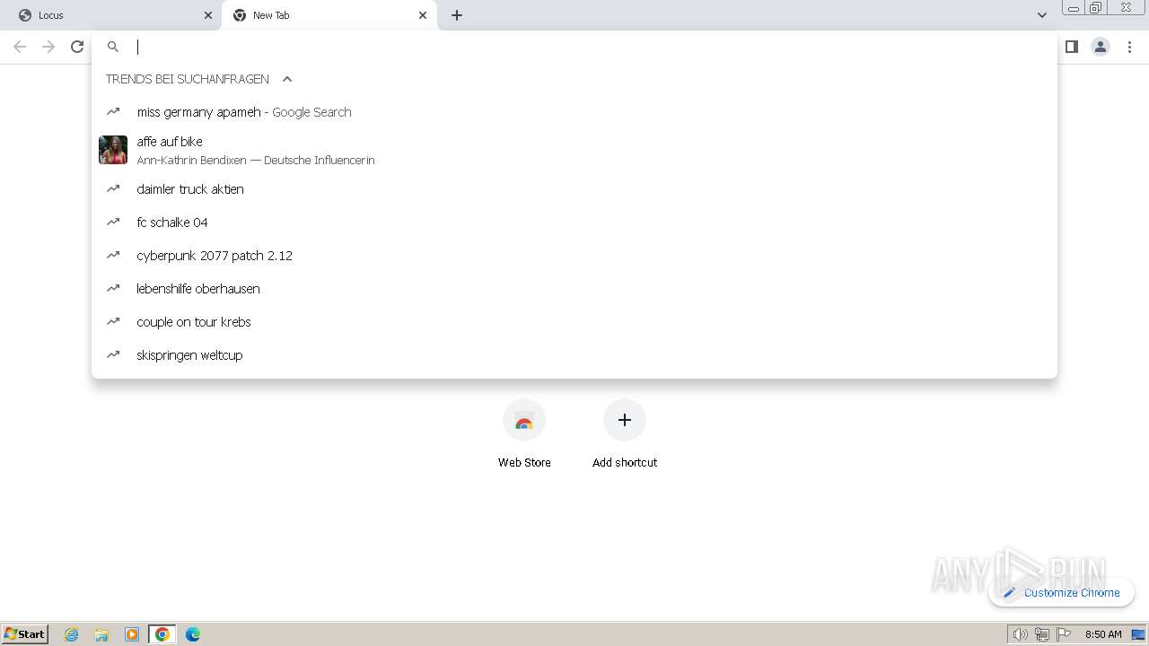Switch to the Locus tab
Image resolution: width=1149 pixels, height=646 pixels.
tap(110, 15)
